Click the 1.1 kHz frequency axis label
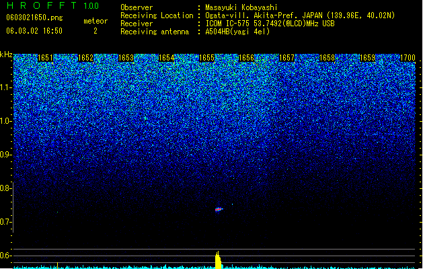423x269 pixels. pos(5,87)
